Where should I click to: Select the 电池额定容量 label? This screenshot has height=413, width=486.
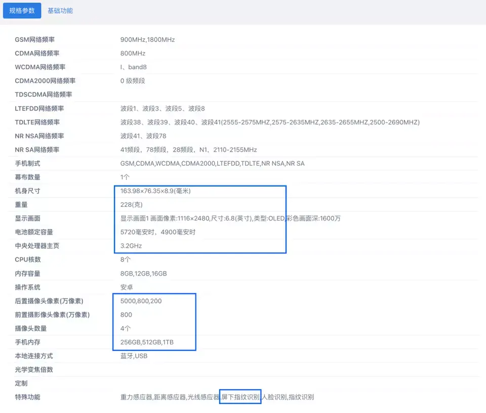pos(34,232)
